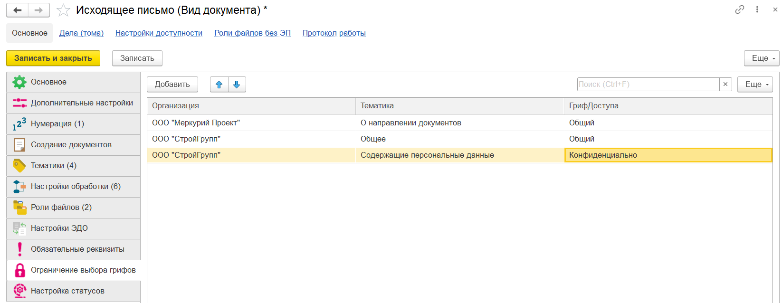Click the pink lock icon for grif restrictions
This screenshot has width=782, height=303.
pos(19,270)
